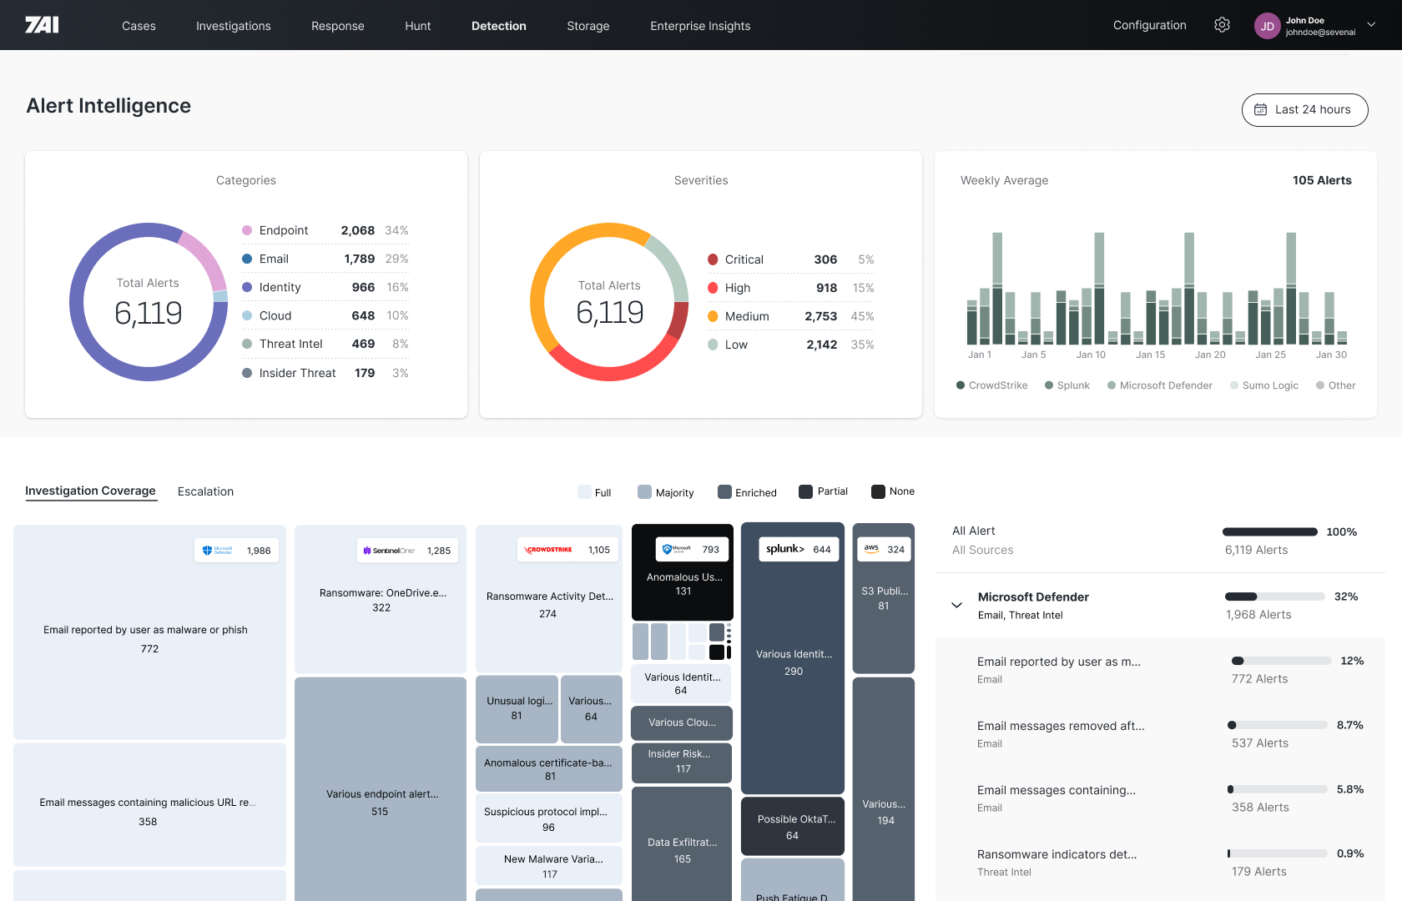Click the CrowdStrike legend color dot
Viewport: 1402px width, 901px height.
pyautogui.click(x=961, y=385)
